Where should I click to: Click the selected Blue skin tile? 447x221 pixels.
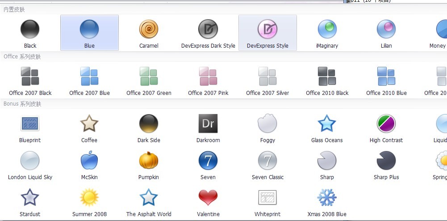coord(89,33)
